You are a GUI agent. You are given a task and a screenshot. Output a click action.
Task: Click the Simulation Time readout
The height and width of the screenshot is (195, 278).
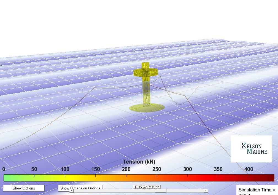[x=257, y=191]
